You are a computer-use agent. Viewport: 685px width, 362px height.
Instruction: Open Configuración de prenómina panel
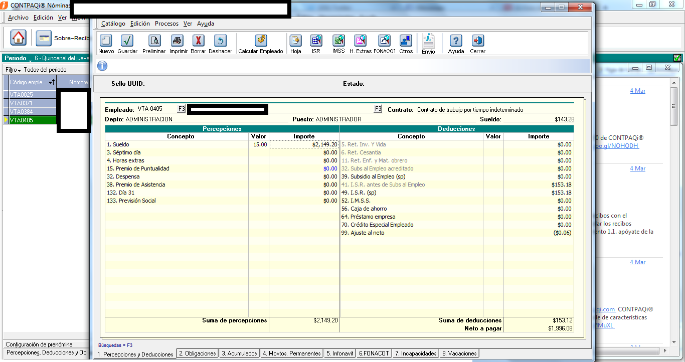click(x=39, y=344)
